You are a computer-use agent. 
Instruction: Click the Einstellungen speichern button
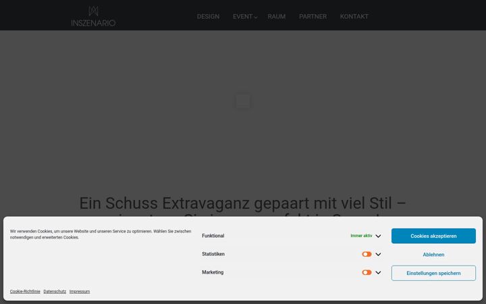(x=433, y=274)
